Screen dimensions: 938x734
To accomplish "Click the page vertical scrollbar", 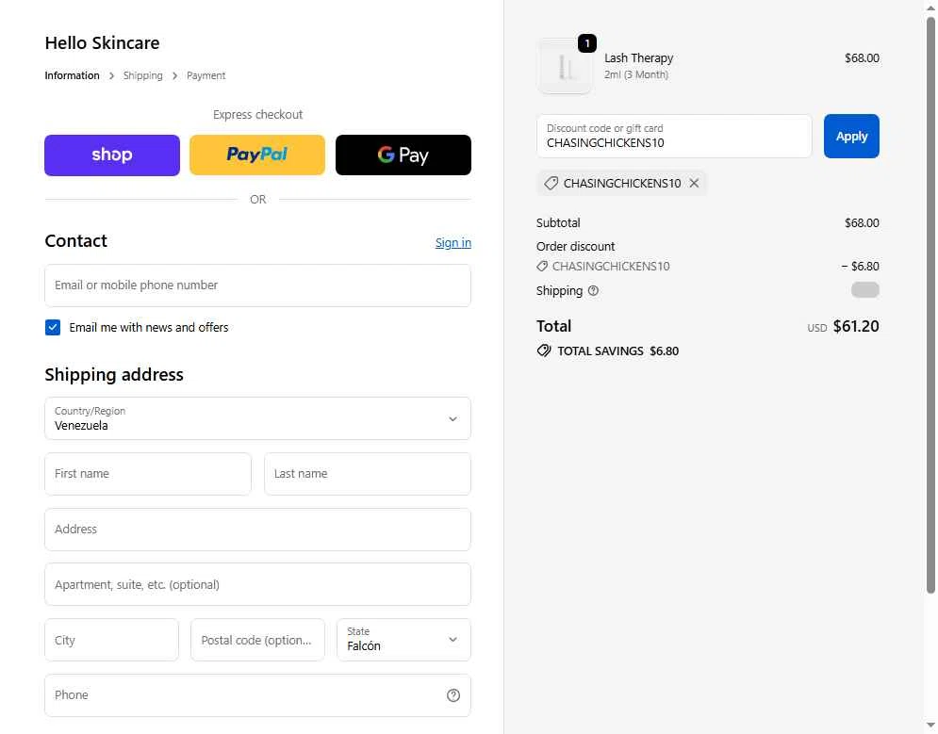I will [930, 305].
